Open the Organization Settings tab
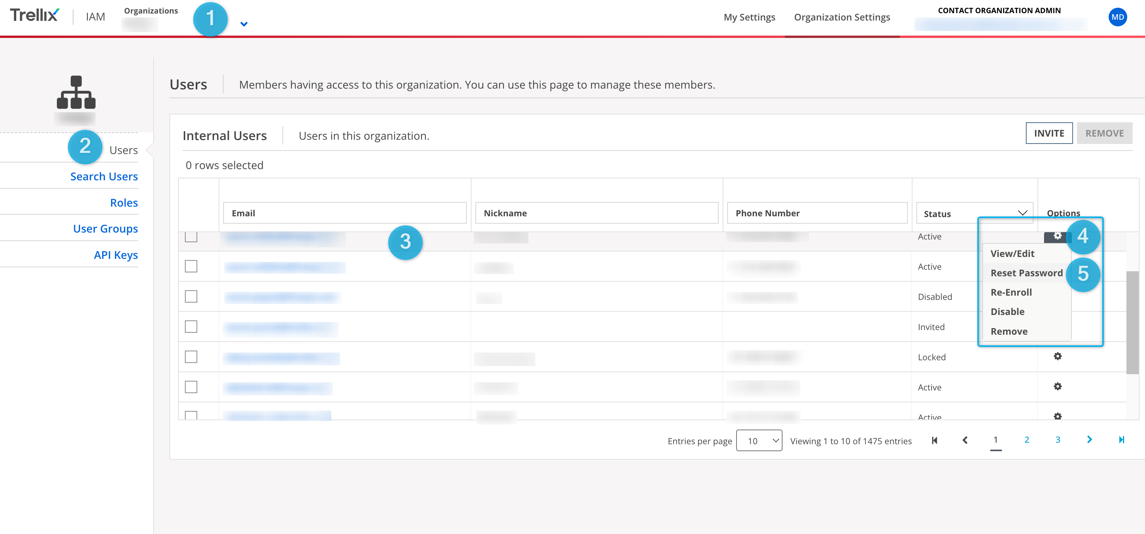Viewport: 1145px width, 534px height. pos(842,17)
